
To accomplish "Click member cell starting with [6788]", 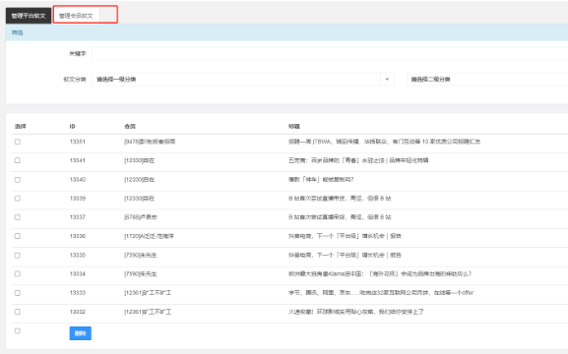I will click(x=141, y=217).
